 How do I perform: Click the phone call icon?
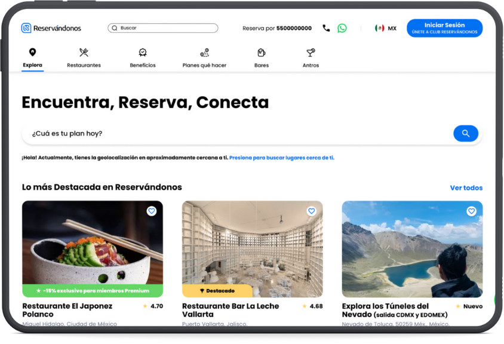(326, 28)
